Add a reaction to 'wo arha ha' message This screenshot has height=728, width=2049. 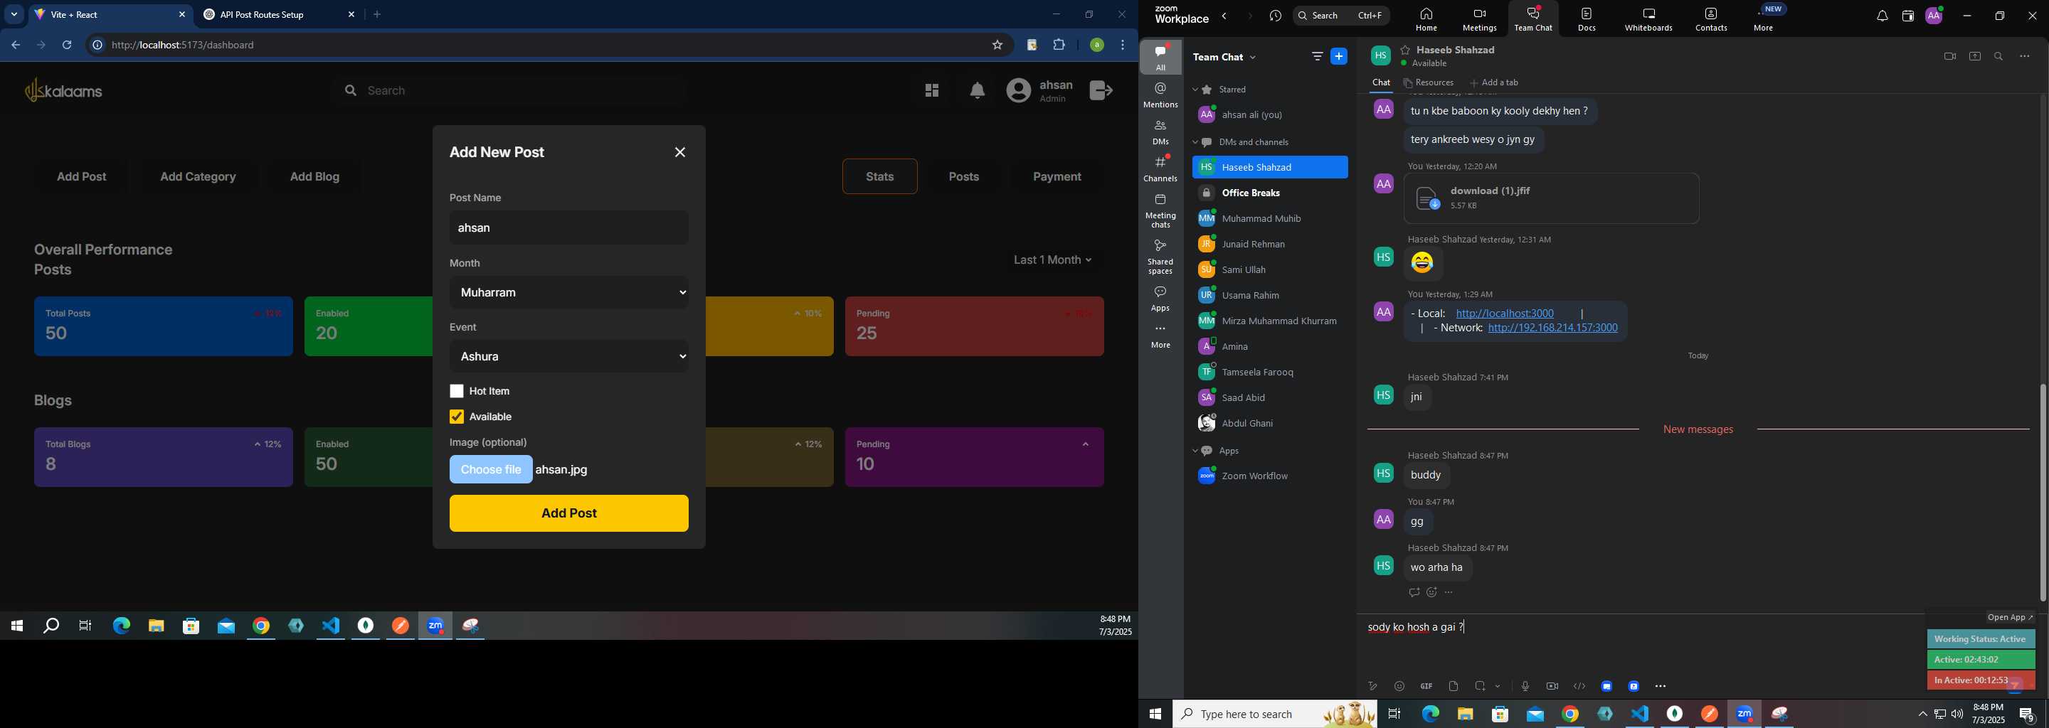coord(1431,593)
